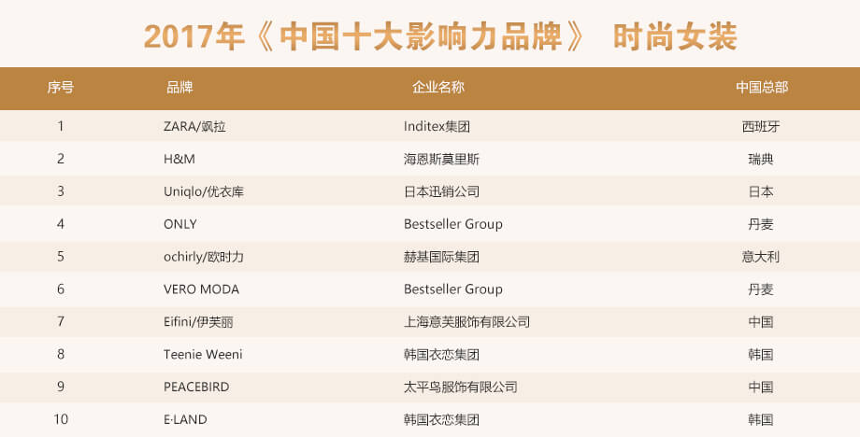This screenshot has width=860, height=437.
Task: Select 上海意芙服饰有限公司 company cell
Action: [x=466, y=322]
